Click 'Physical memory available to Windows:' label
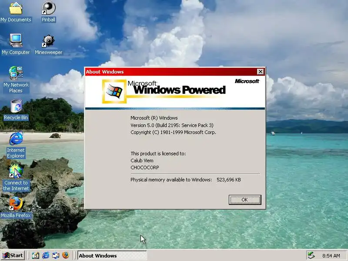 tap(171, 180)
